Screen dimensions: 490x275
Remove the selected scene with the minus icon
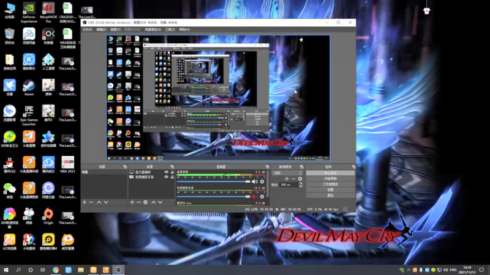[91, 202]
